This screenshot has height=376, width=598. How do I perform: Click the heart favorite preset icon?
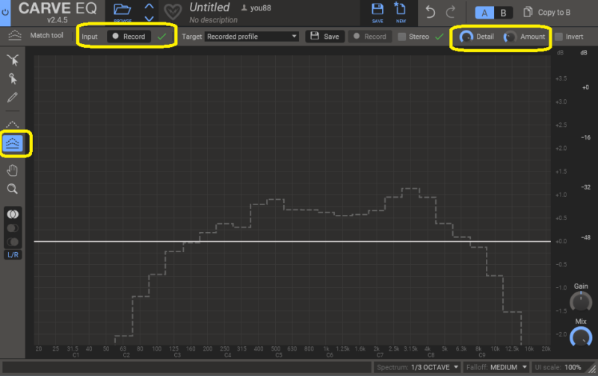click(x=173, y=13)
